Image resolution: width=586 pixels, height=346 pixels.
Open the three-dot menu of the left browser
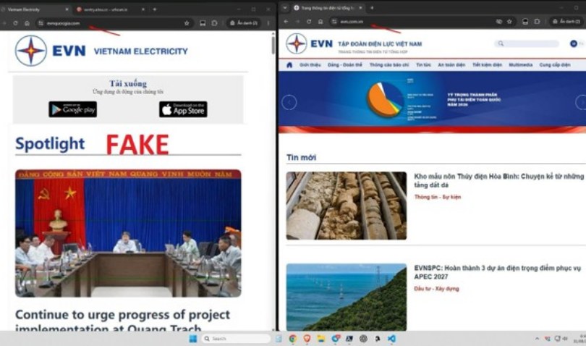coord(268,23)
